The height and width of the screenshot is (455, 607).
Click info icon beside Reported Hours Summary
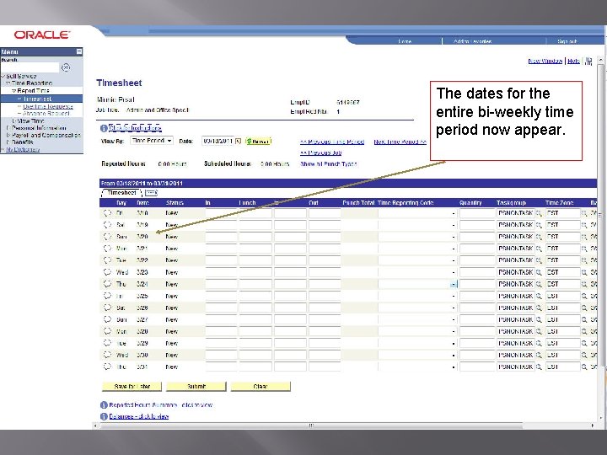(104, 405)
